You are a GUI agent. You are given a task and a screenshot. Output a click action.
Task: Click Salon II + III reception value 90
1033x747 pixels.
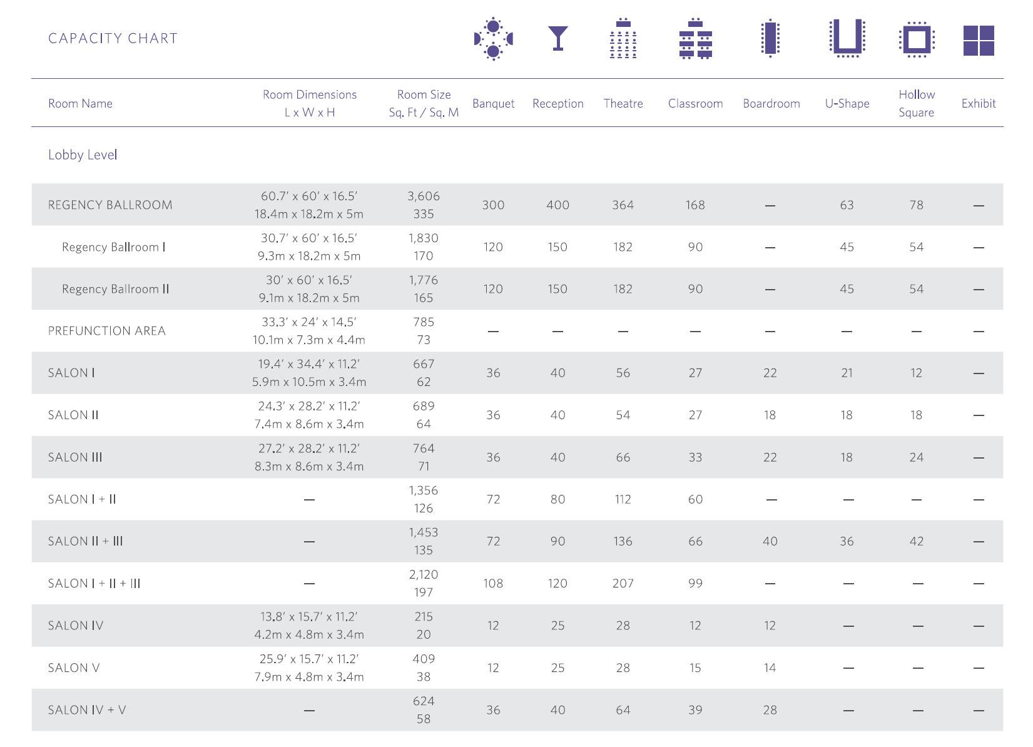tap(558, 541)
